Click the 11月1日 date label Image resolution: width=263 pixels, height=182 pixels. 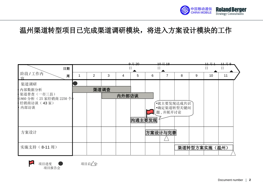click(210, 66)
